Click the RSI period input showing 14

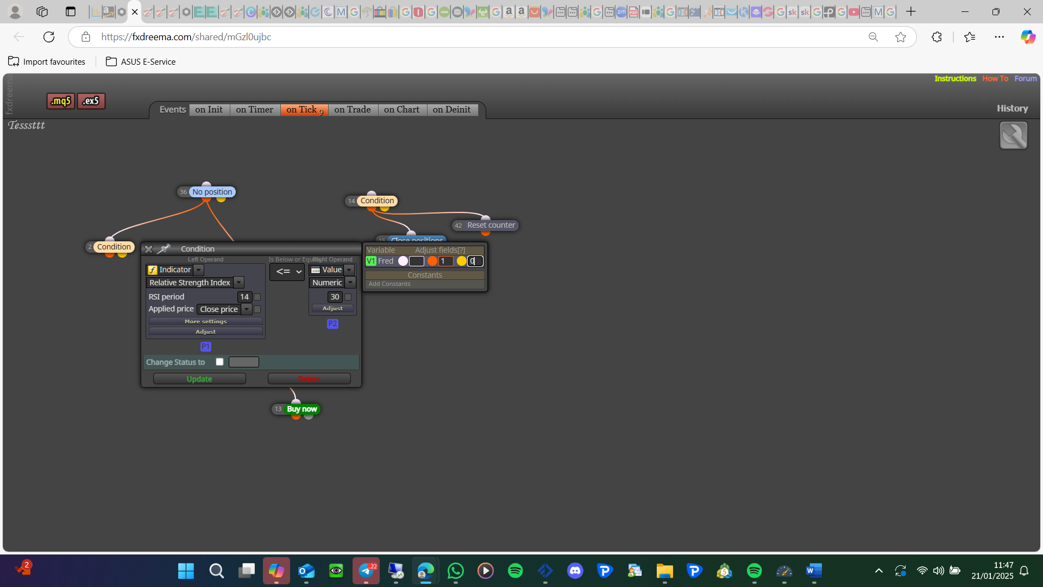point(244,297)
